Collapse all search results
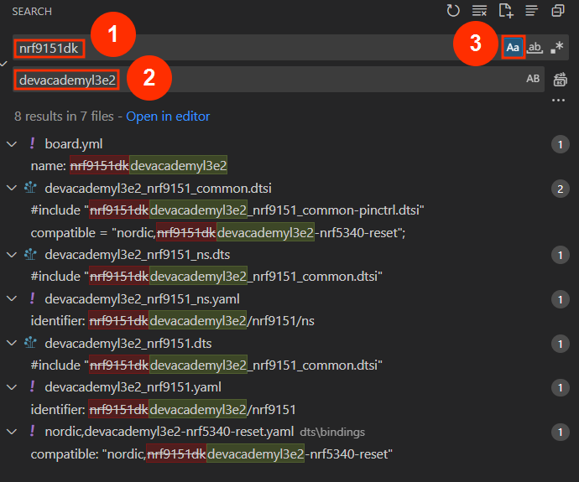Image resolution: width=579 pixels, height=482 pixels. (x=558, y=11)
